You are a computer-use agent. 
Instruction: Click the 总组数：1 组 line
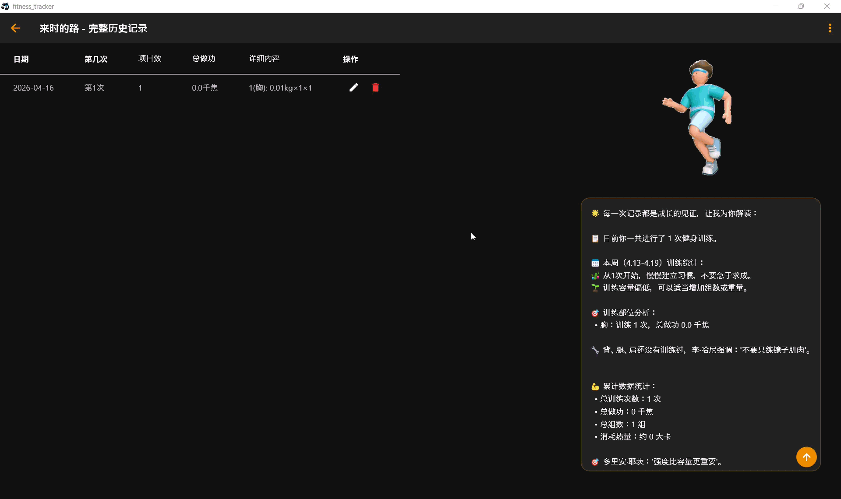tap(620, 425)
